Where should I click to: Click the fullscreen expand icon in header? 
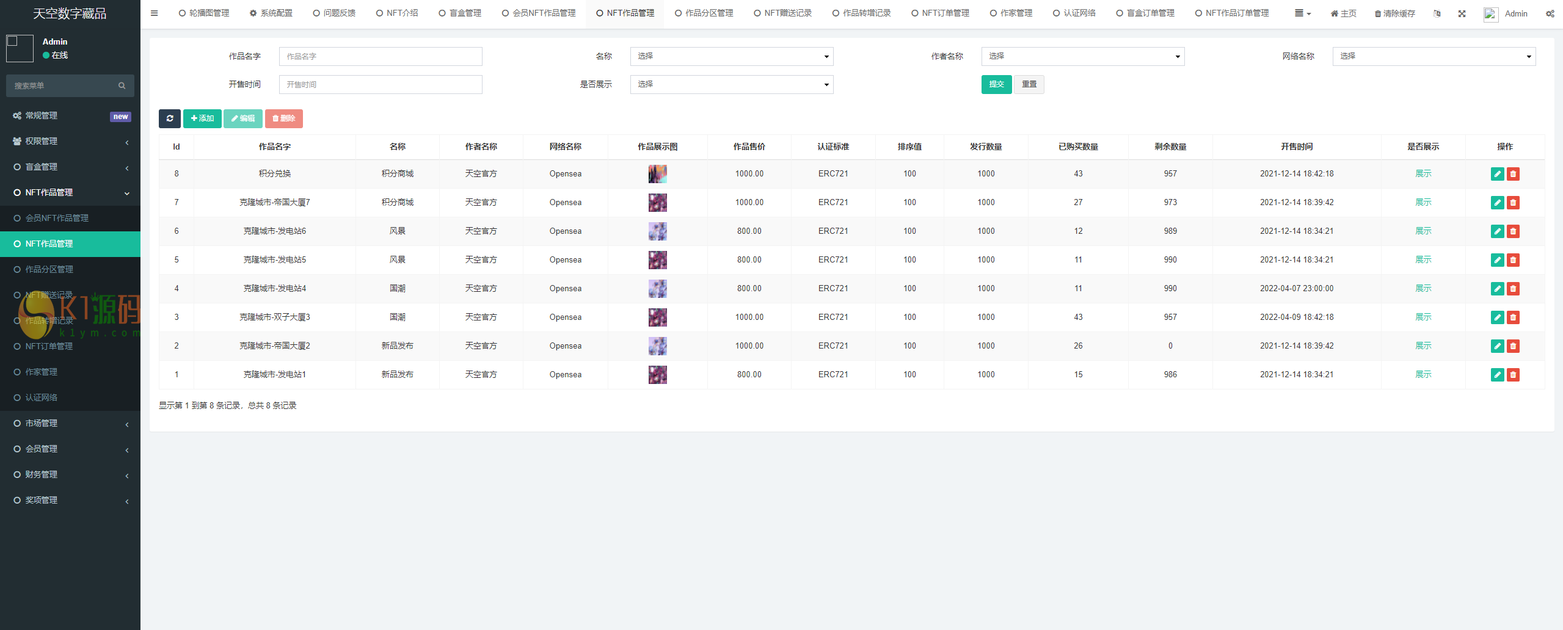coord(1462,13)
